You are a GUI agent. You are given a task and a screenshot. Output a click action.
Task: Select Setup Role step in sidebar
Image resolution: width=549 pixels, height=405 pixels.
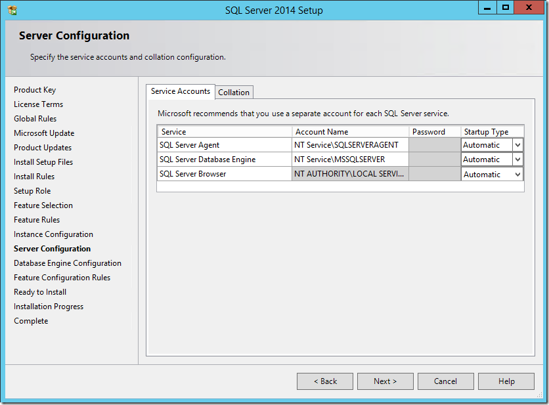[x=32, y=191]
